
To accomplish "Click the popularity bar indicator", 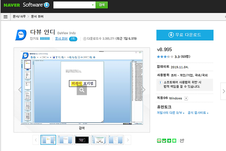I will click(x=45, y=39).
